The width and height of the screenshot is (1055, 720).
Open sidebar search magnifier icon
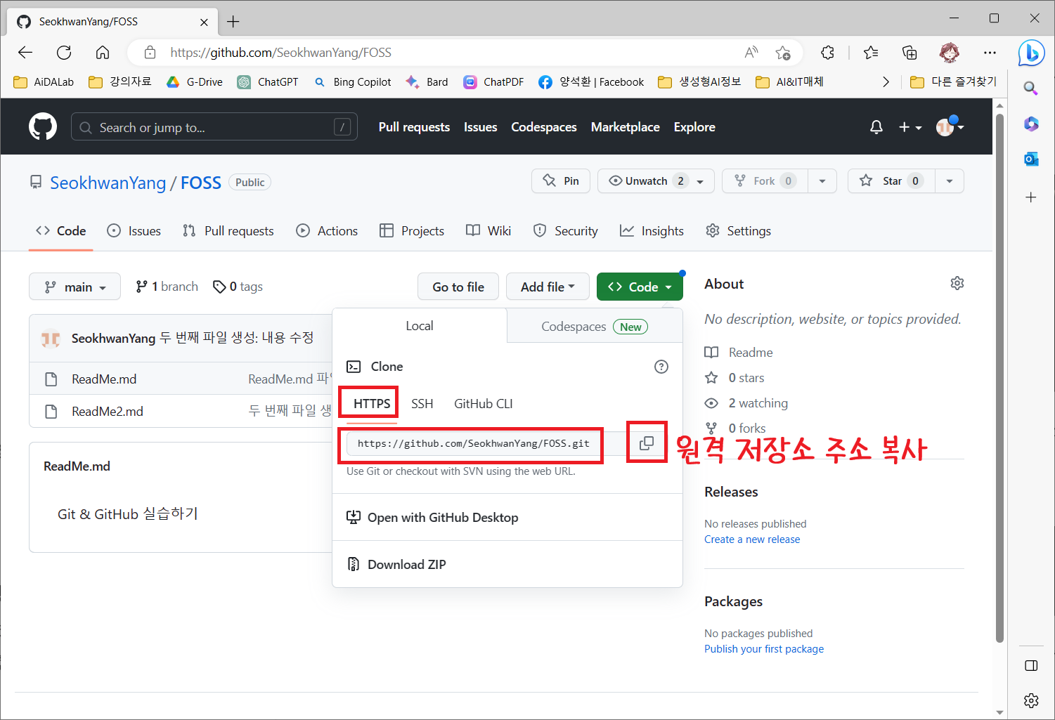pos(1030,88)
